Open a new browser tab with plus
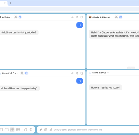 tap(10, 3)
